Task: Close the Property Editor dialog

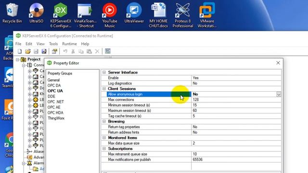Action: [278, 63]
